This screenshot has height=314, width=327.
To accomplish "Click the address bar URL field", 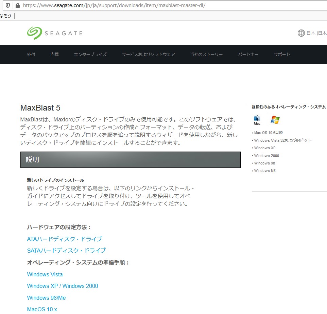I will [165, 5].
